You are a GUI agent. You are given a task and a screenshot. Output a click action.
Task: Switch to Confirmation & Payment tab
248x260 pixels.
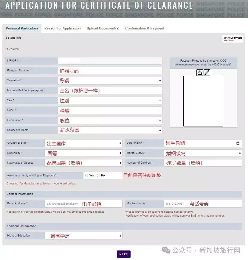145,28
